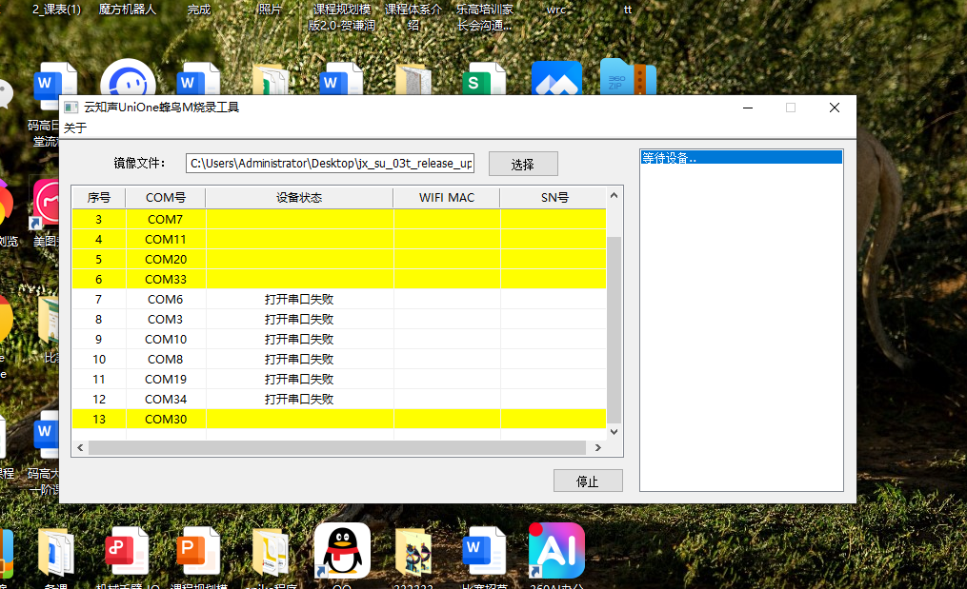Click the horizontal scrollbar right arrow
This screenshot has width=967, height=589.
597,447
